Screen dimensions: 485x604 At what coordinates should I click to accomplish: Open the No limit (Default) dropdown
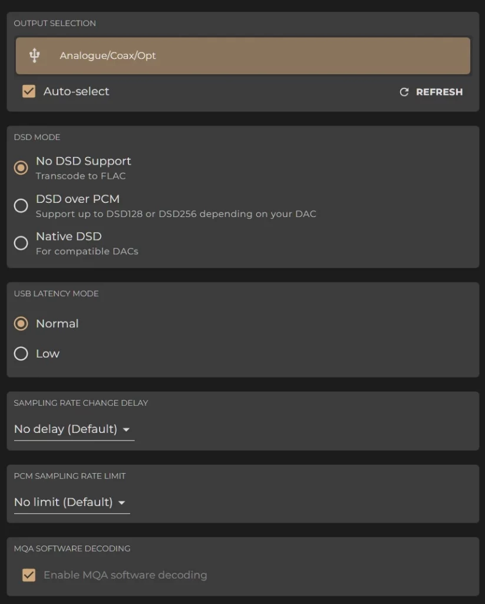(71, 503)
